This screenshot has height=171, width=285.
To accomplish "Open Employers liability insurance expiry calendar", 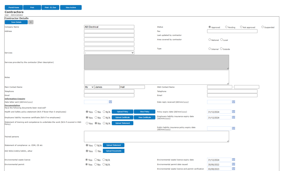I will (x=233, y=117).
